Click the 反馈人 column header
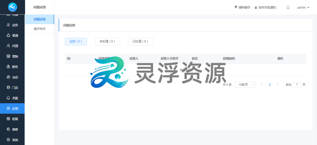The image size is (317, 145). (134, 58)
